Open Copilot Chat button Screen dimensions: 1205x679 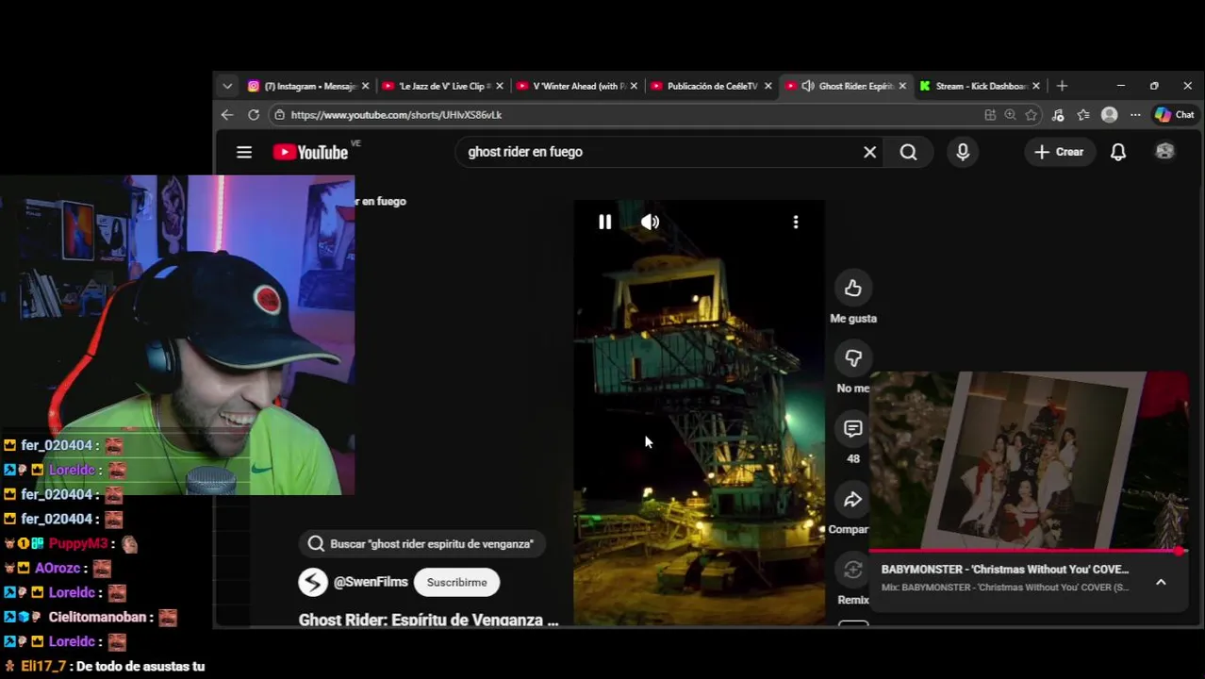click(x=1175, y=114)
